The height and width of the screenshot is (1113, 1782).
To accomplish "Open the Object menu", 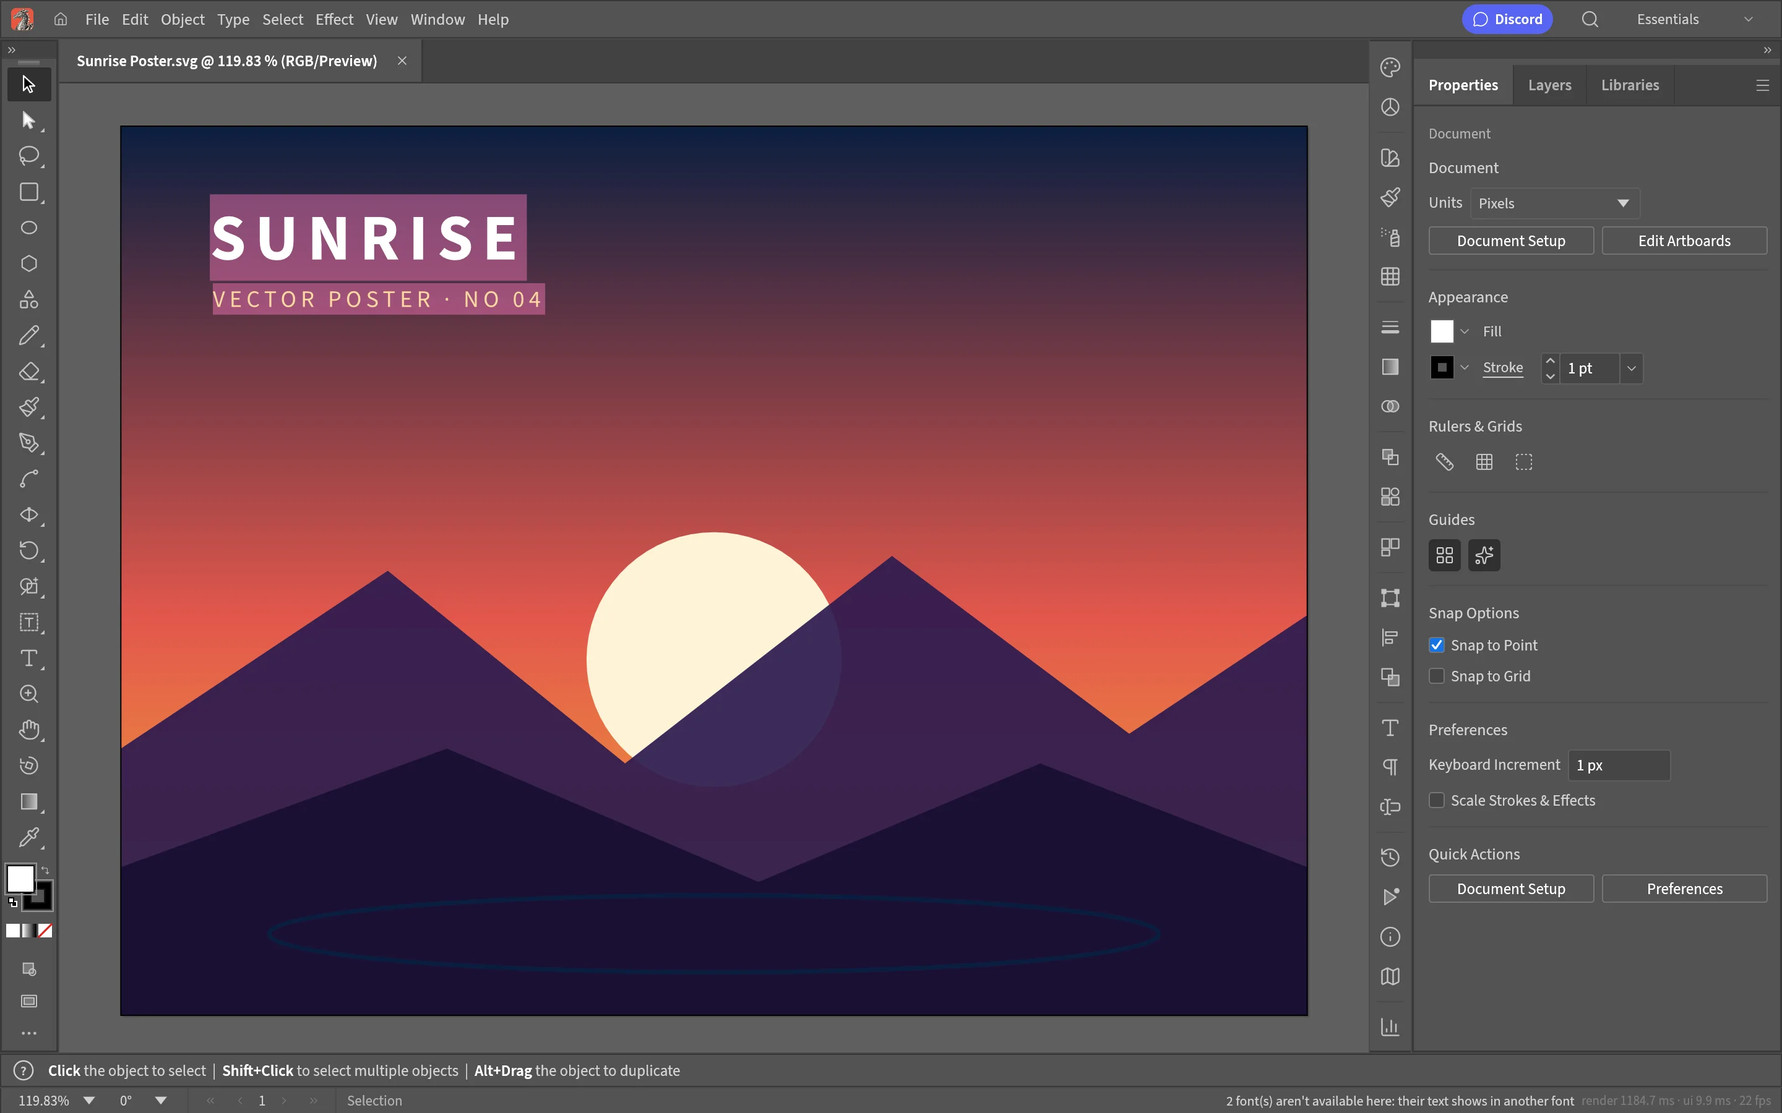I will click(183, 19).
